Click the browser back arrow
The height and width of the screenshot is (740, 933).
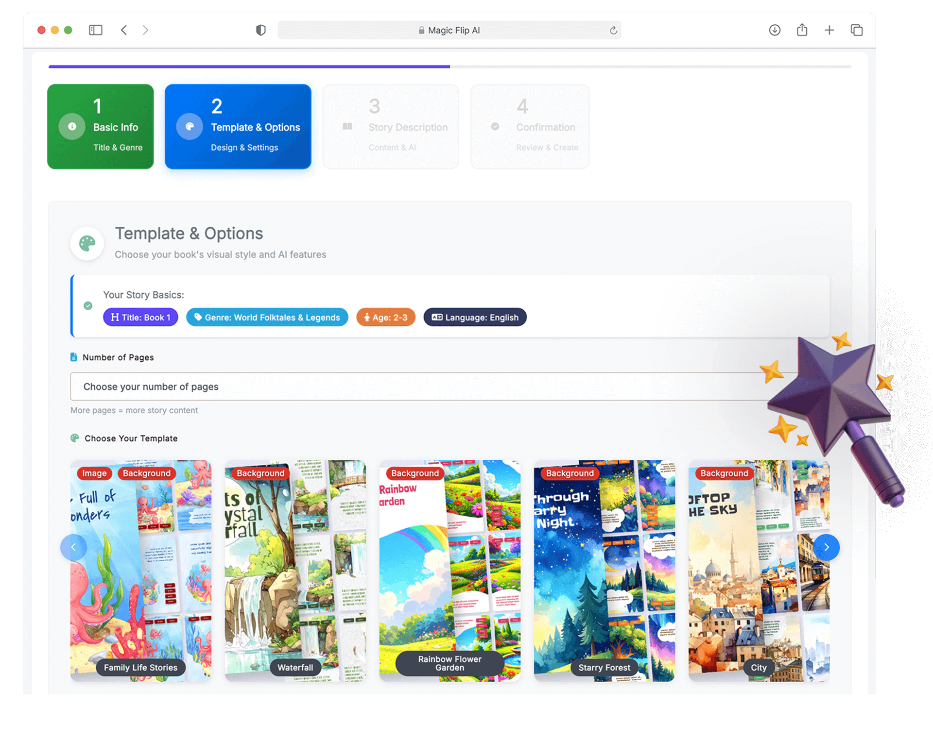[124, 30]
